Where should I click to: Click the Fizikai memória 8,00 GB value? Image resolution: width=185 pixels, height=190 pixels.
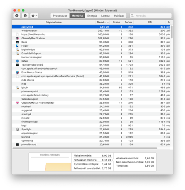tap(107, 156)
